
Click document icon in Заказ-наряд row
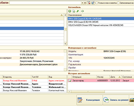click(x=70, y=80)
